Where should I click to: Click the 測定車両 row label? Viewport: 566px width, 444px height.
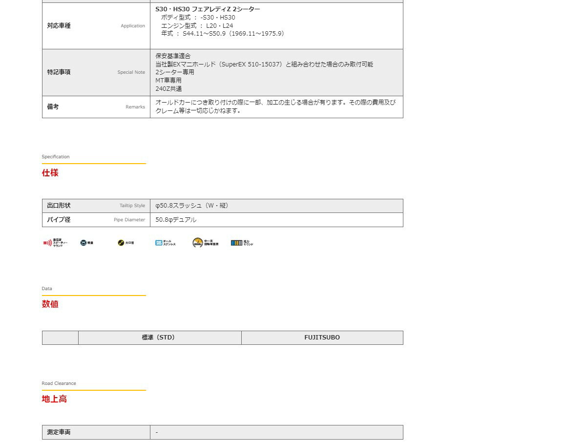click(x=59, y=432)
